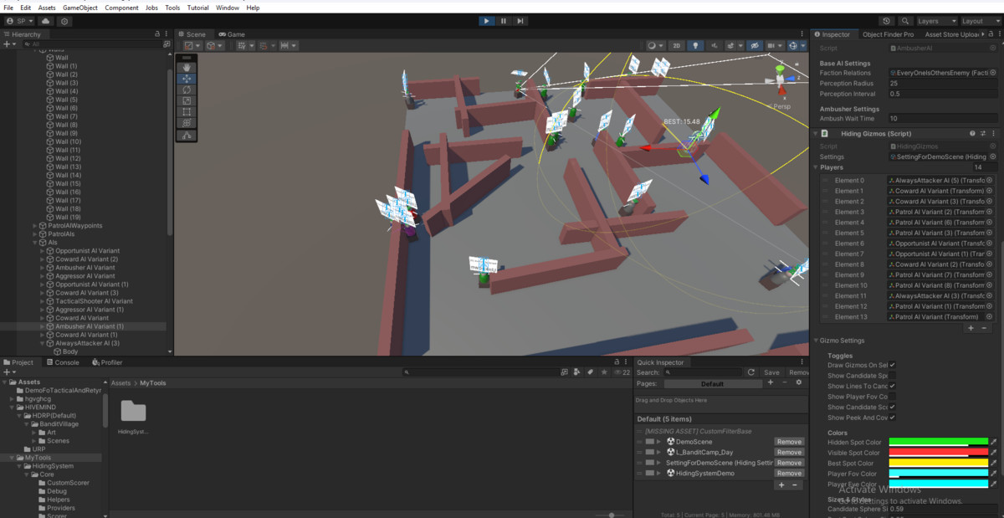1004x518 pixels.
Task: Open the Layers dropdown in the top toolbar
Action: pos(936,20)
